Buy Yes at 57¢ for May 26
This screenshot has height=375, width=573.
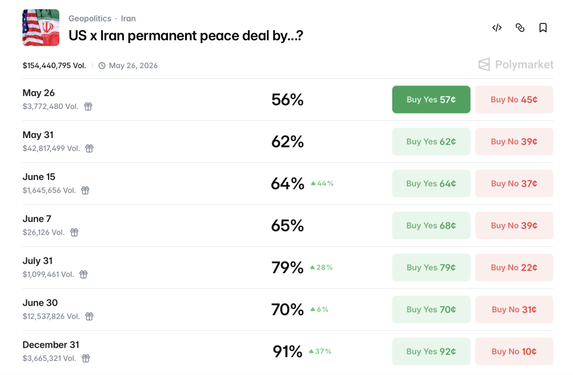(431, 99)
